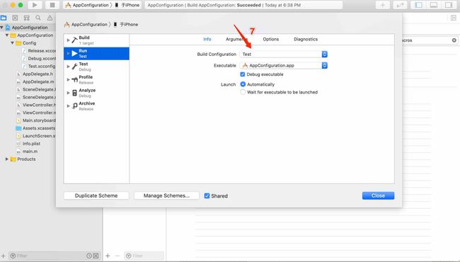Click the Duplicate Scheme button
Image resolution: width=460 pixels, height=262 pixels.
point(96,195)
